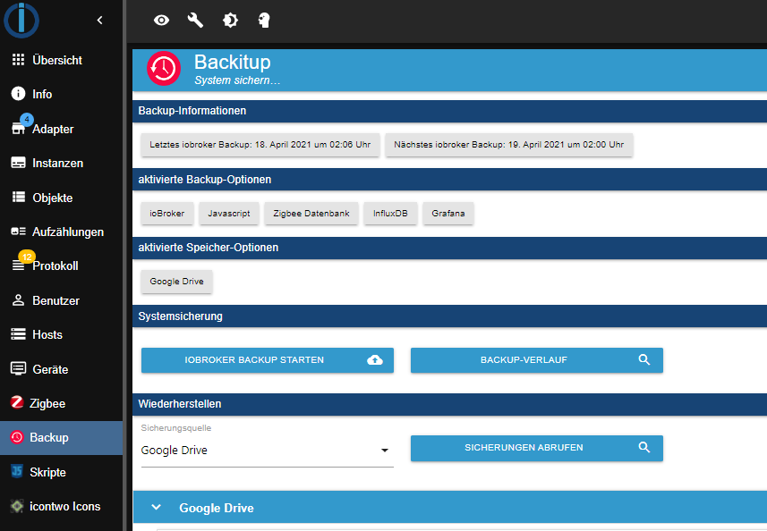This screenshot has width=767, height=531.
Task: Click the Javascript backup option chip
Action: coord(229,214)
